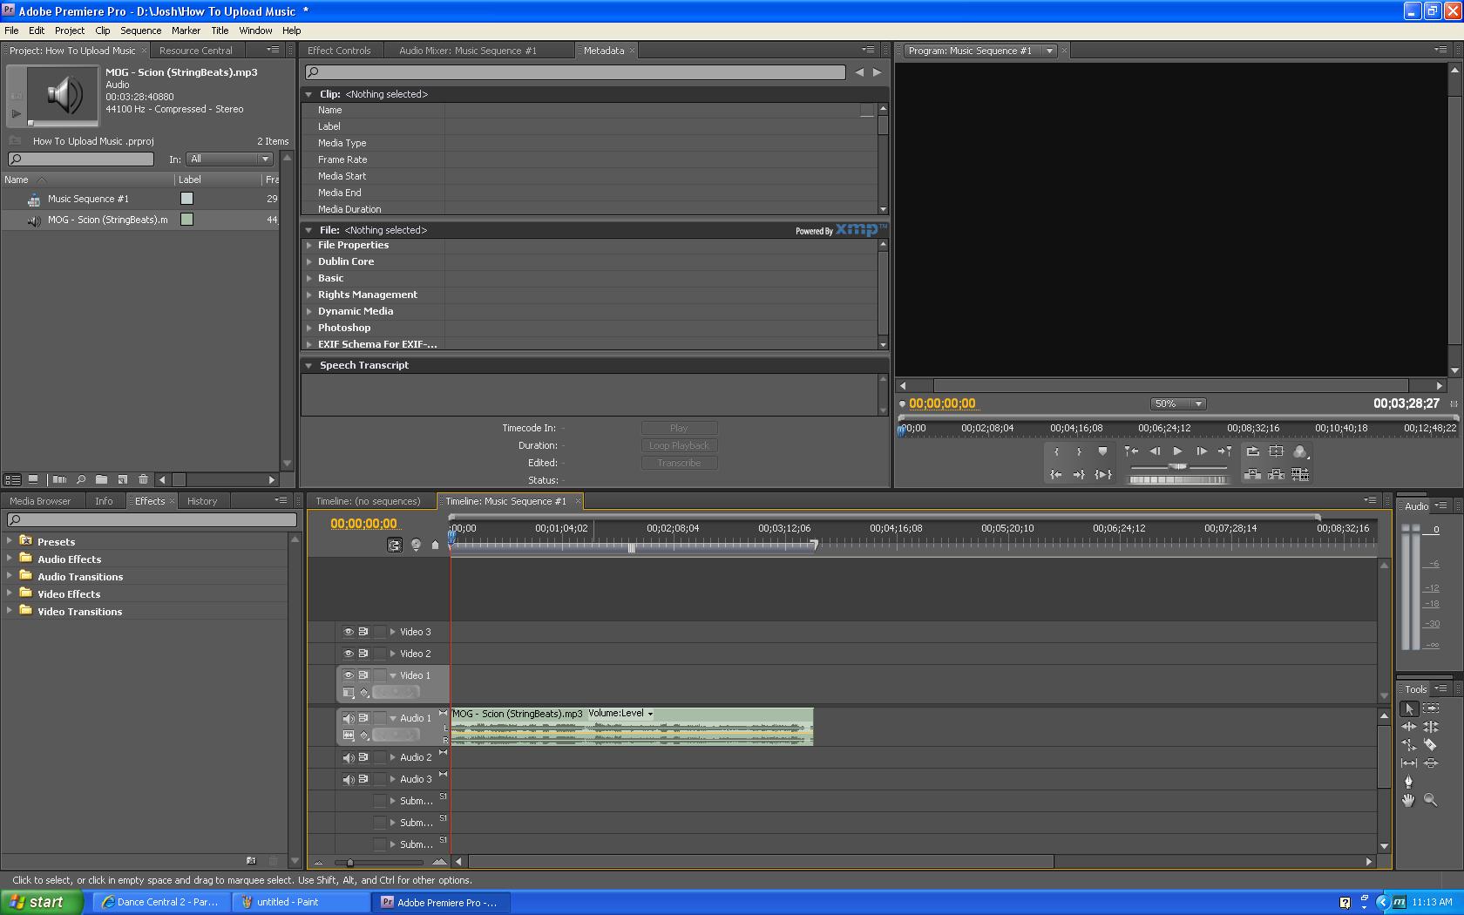Image resolution: width=1464 pixels, height=915 pixels.
Task: Open the Program monitor 50% zoom dropdown
Action: [x=1178, y=403]
